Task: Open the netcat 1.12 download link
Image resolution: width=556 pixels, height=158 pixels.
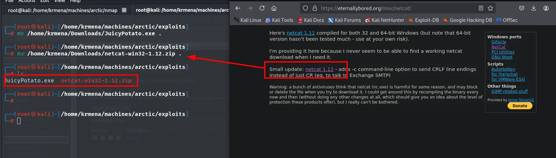Action: 319,69
